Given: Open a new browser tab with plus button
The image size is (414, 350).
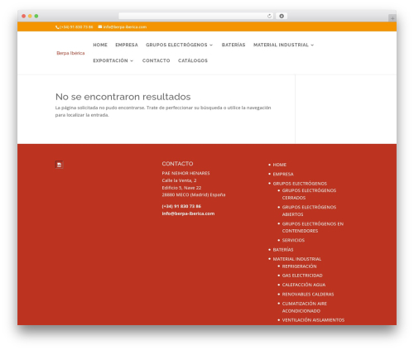Looking at the screenshot, I should 392,18.
